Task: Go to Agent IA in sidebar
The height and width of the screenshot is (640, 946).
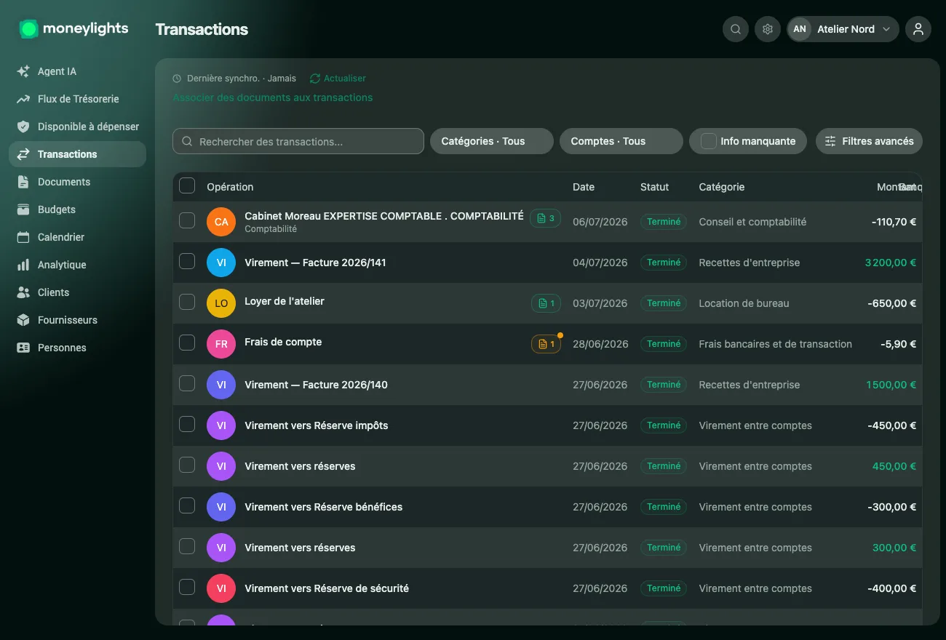Action: [77, 71]
